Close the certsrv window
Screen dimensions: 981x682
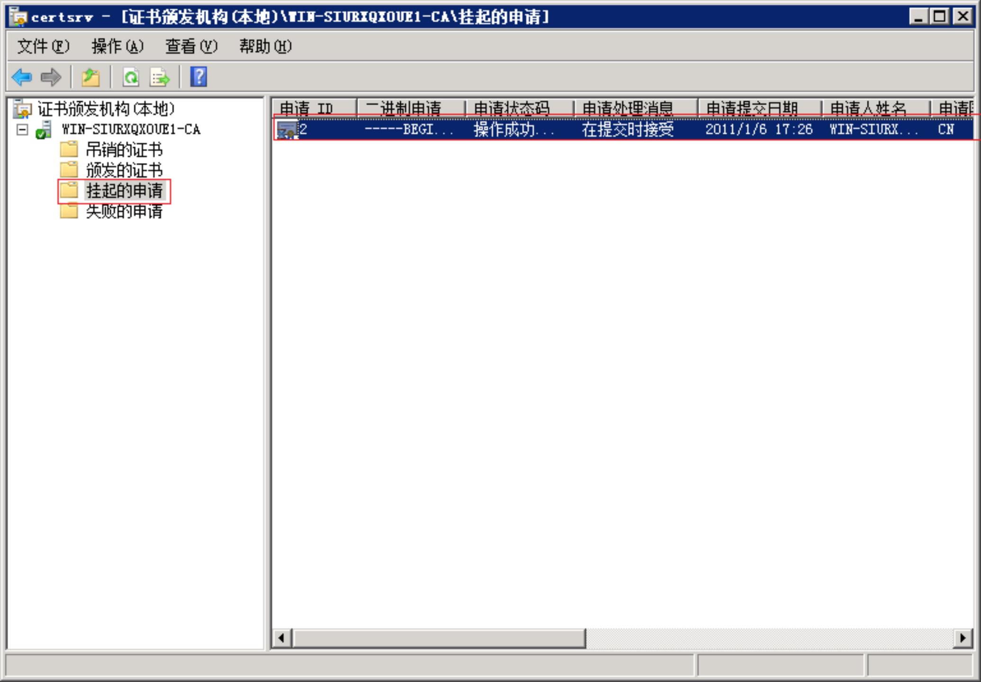963,17
